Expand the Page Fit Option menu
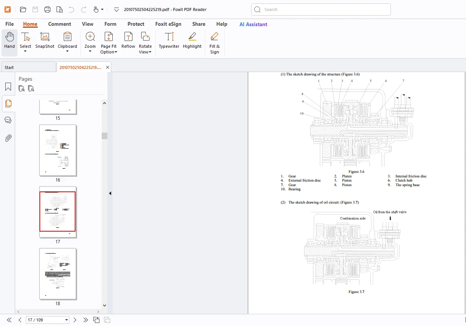The height and width of the screenshot is (326, 466). [x=109, y=43]
